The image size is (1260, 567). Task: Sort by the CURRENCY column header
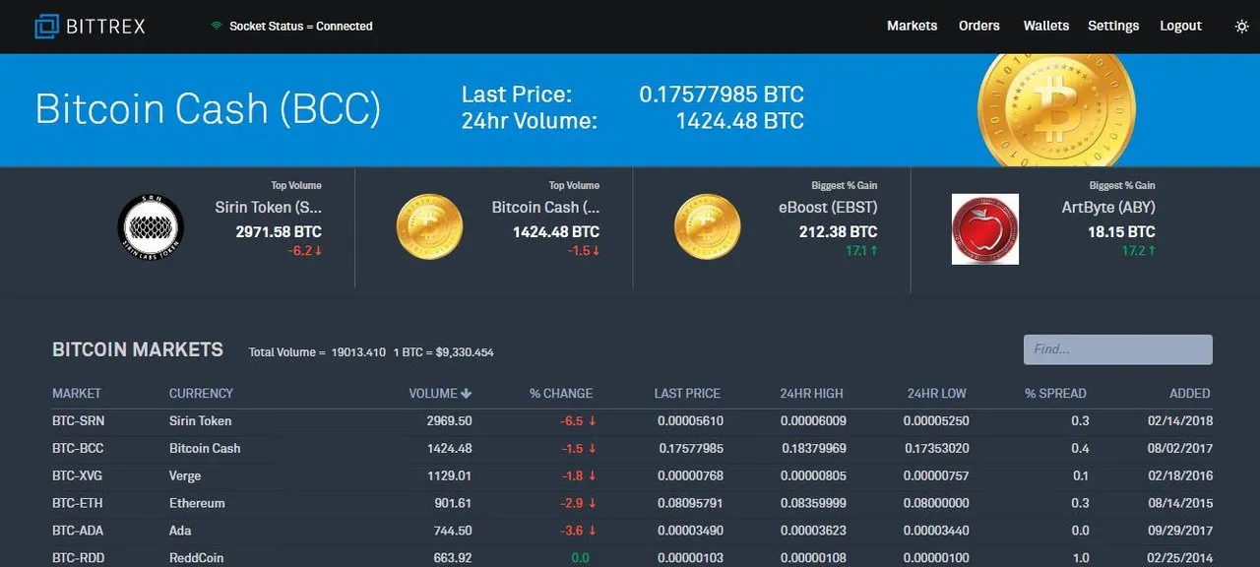coord(201,393)
